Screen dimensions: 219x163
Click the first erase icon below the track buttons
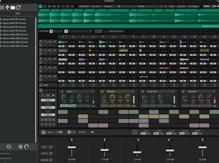[x=42, y=124]
